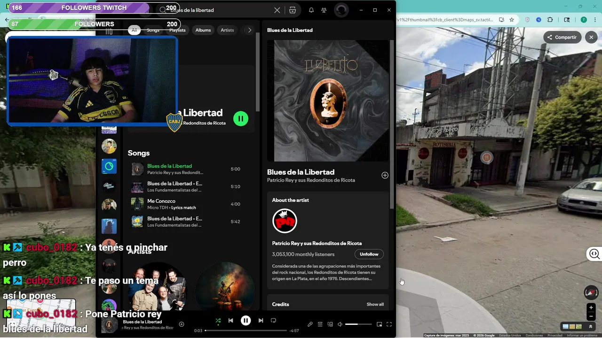Open the green-circle playlist in the Spotify sidebar
The height and width of the screenshot is (338, 602).
pyautogui.click(x=109, y=166)
